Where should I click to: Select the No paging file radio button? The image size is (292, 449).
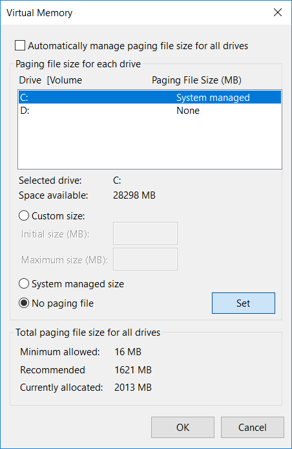24,303
